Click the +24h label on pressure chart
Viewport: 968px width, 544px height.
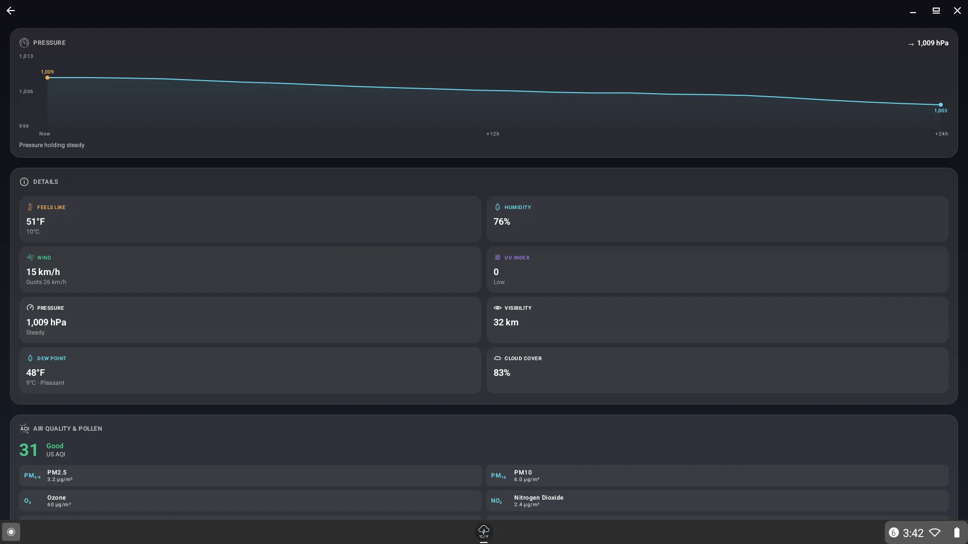click(x=941, y=134)
